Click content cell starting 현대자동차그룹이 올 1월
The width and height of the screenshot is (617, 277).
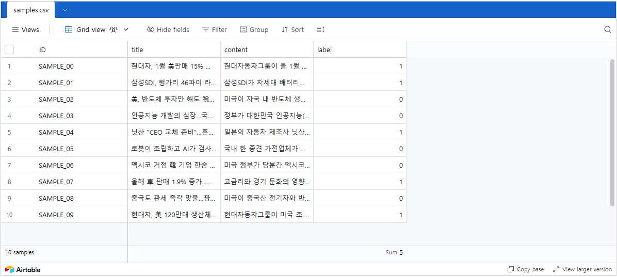click(267, 67)
